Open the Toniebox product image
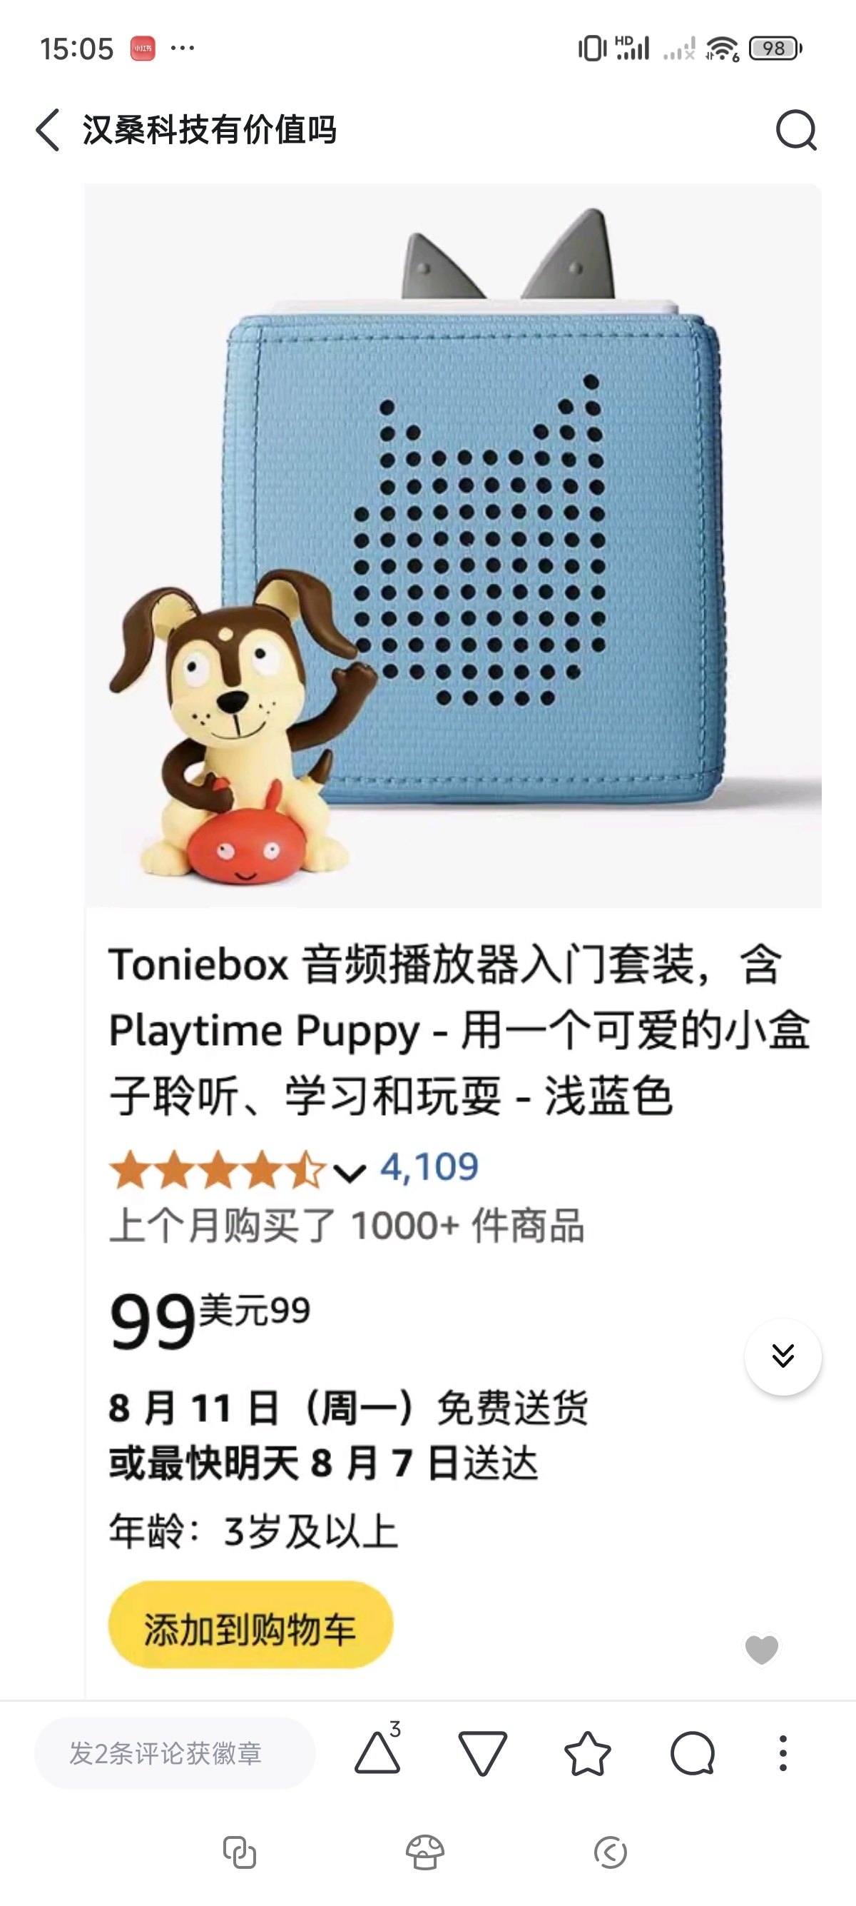Viewport: 856px width, 1906px height. [453, 545]
